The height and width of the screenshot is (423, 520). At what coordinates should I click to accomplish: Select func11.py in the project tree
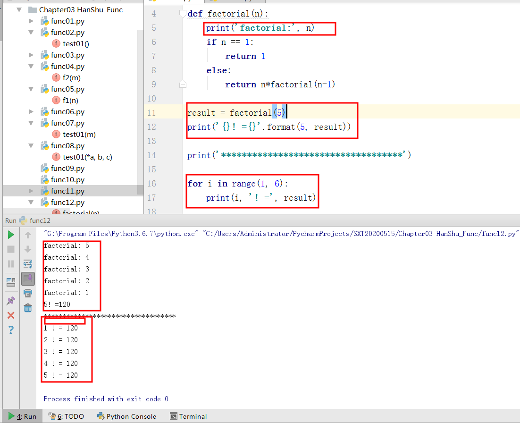67,191
